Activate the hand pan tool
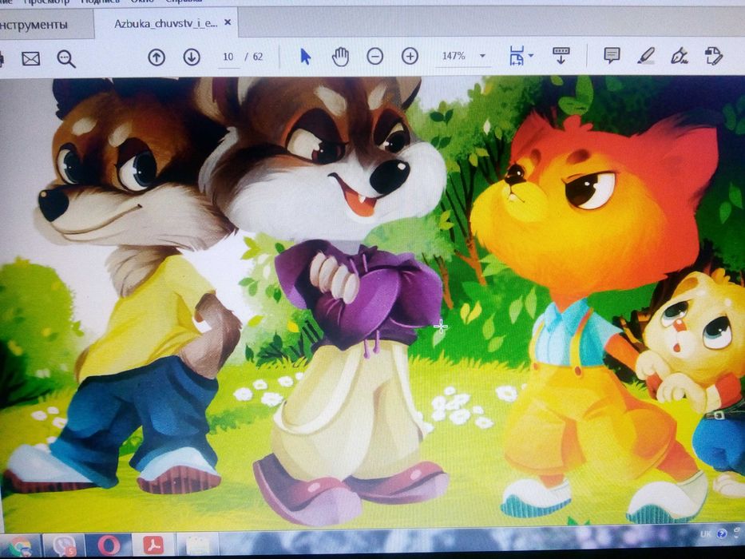745x559 pixels. (x=340, y=57)
